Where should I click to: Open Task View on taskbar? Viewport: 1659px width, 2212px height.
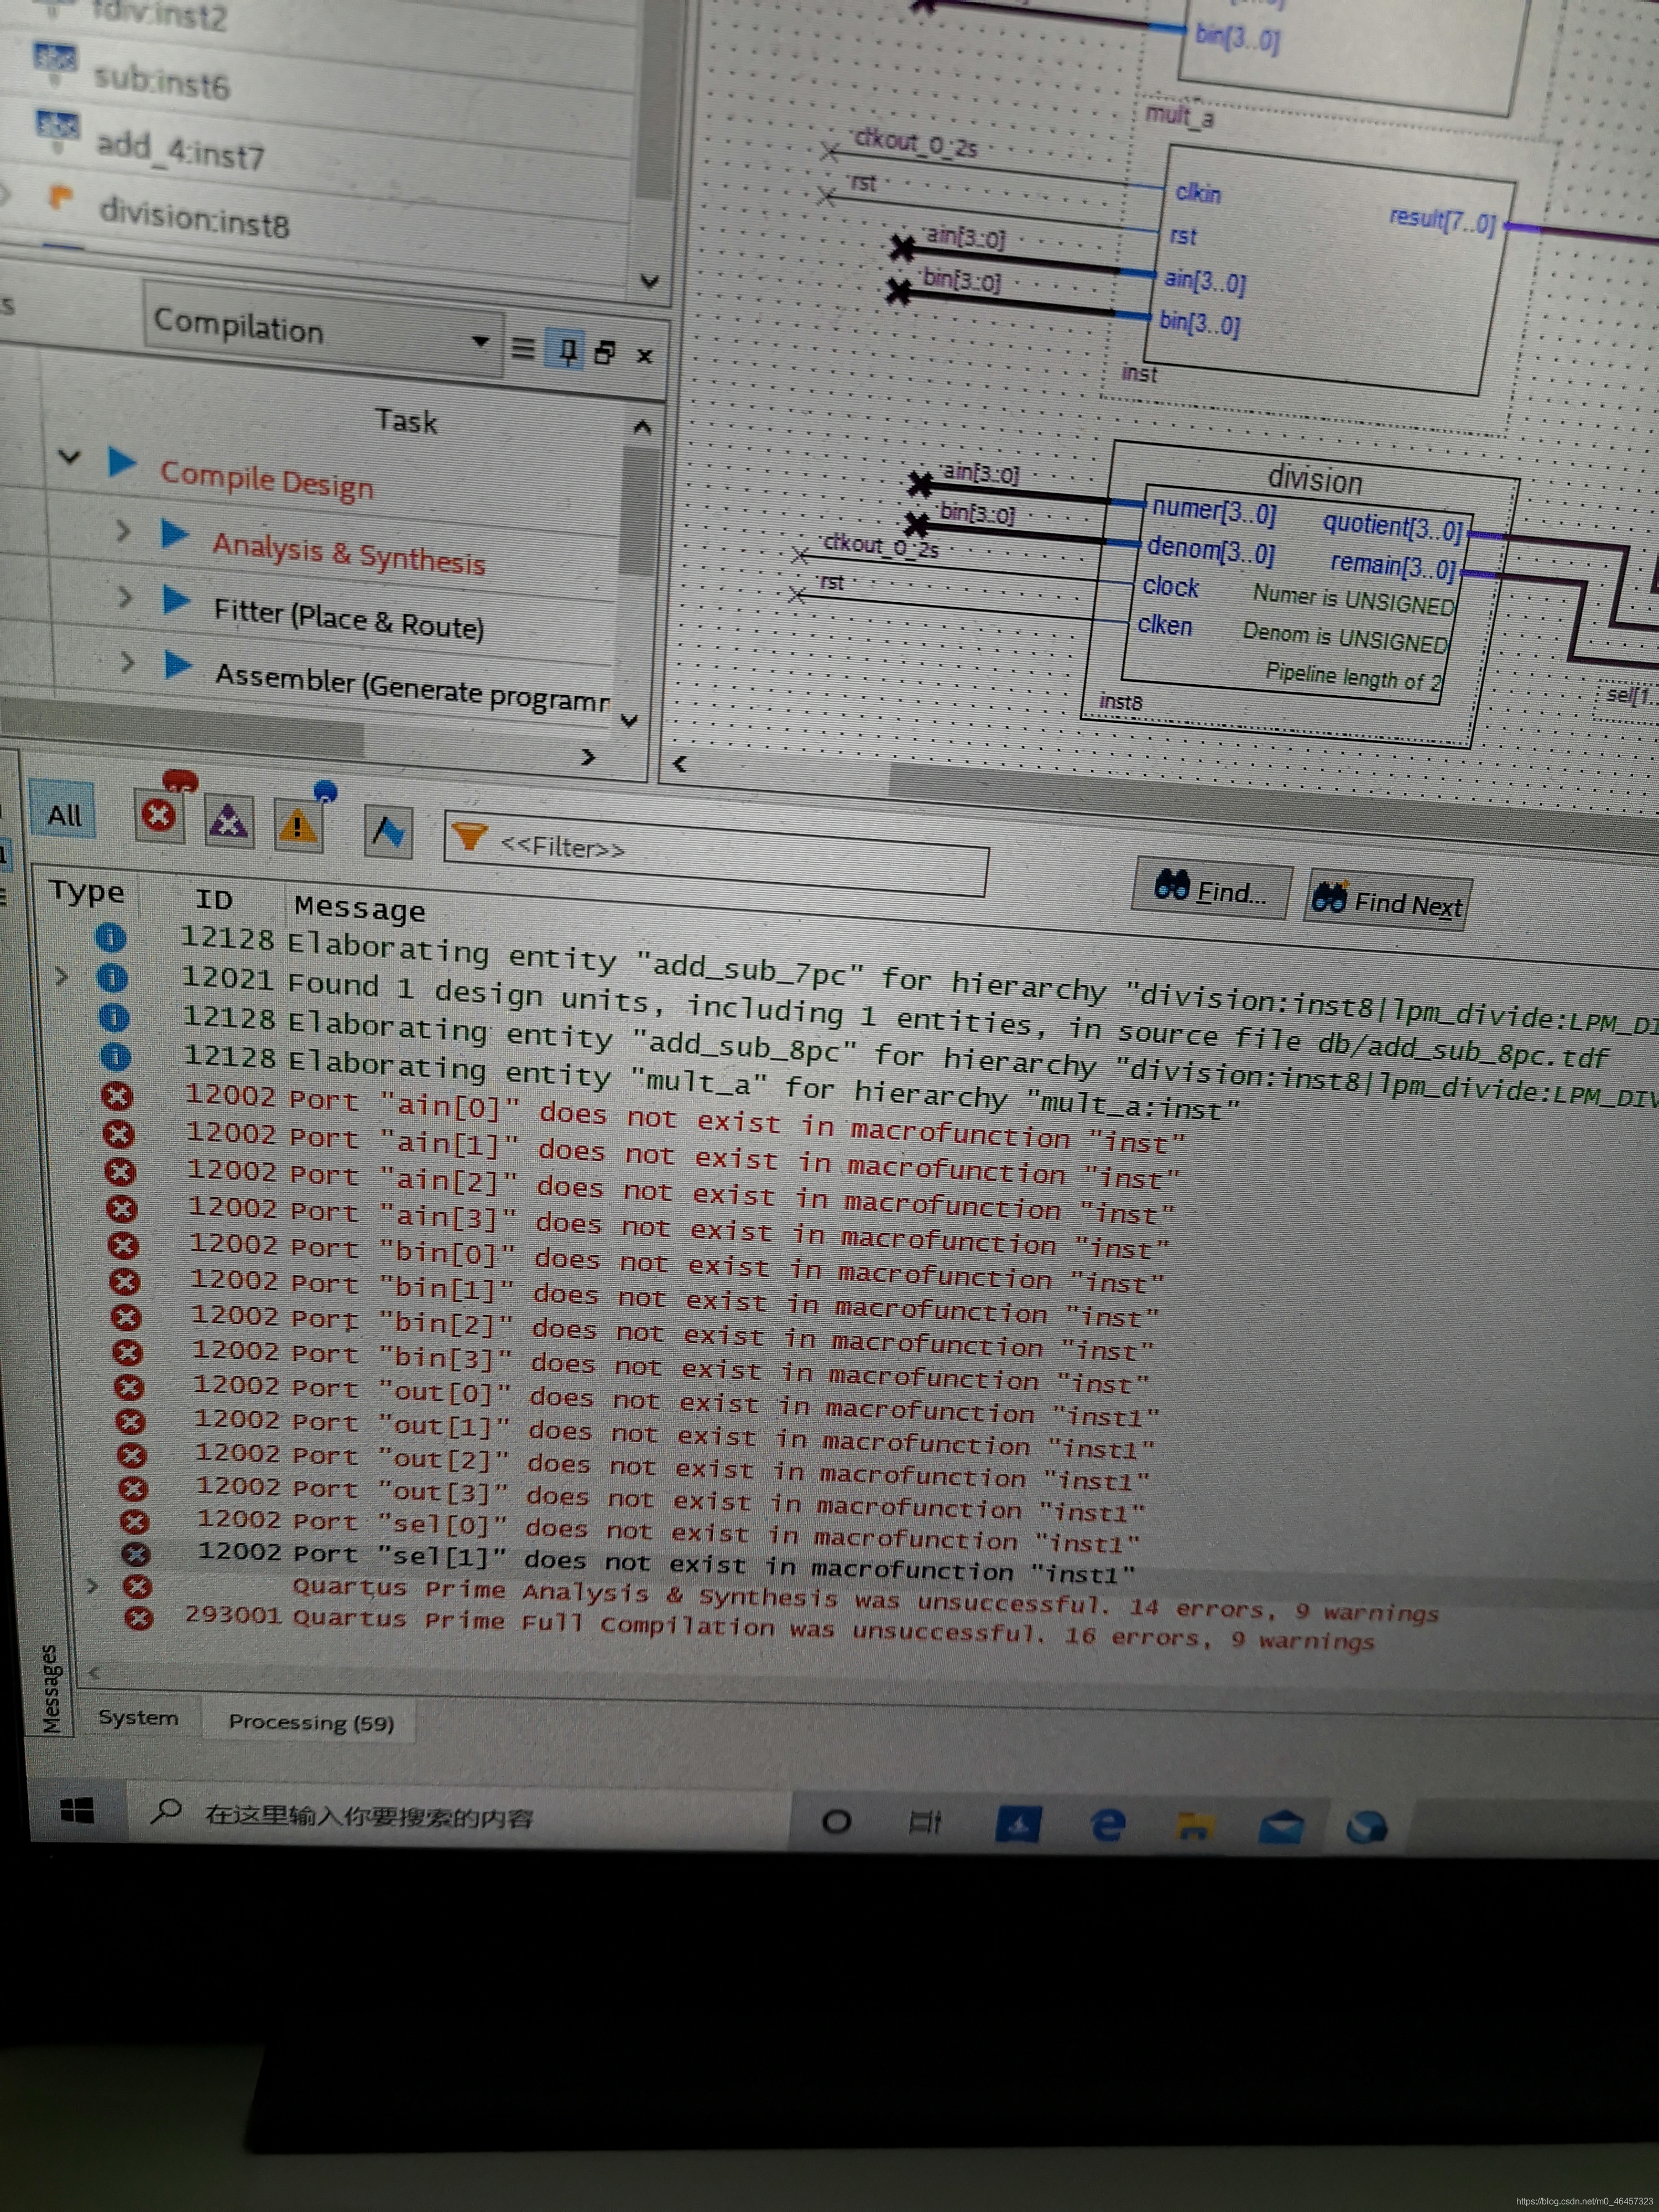click(925, 1822)
